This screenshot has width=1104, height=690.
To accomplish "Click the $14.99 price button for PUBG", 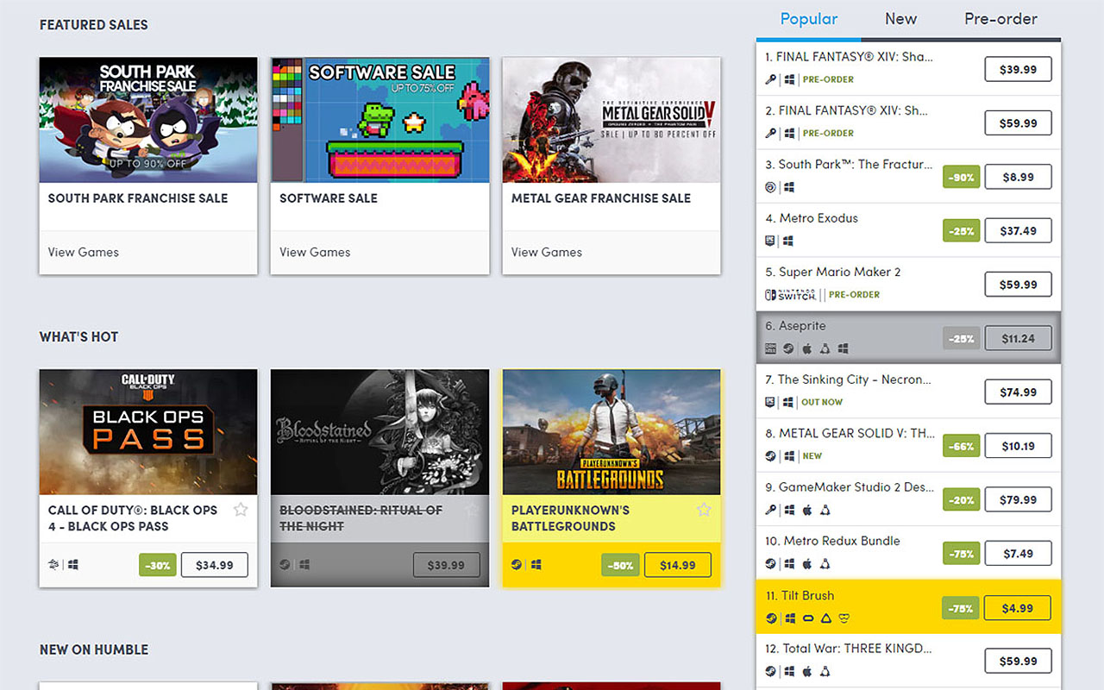I will tap(678, 565).
